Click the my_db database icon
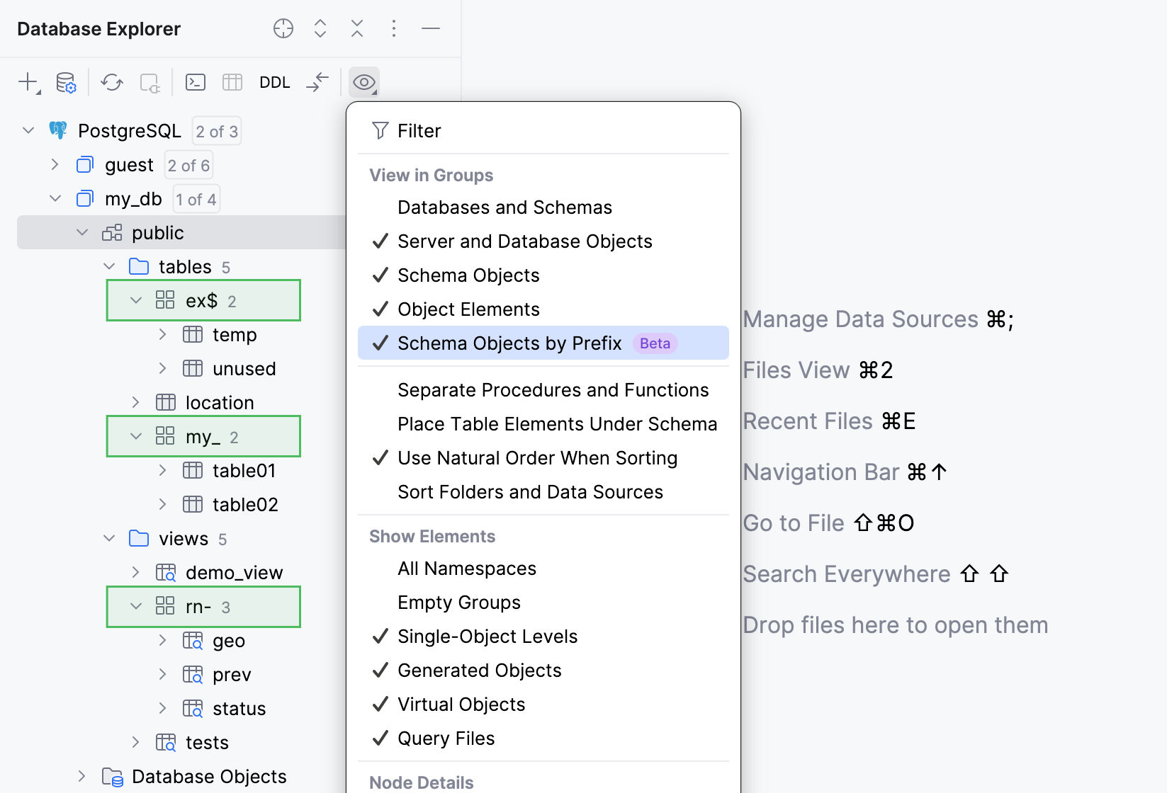 tap(85, 199)
